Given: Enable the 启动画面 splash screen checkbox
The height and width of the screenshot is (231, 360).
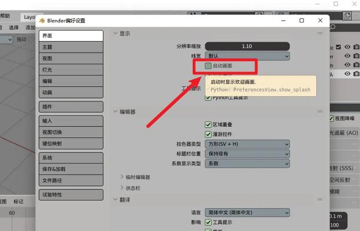Looking at the screenshot, I should pos(208,66).
